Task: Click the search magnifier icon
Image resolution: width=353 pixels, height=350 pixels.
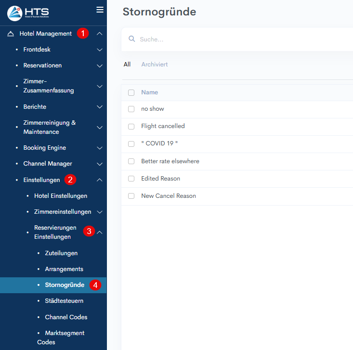Action: (131, 39)
